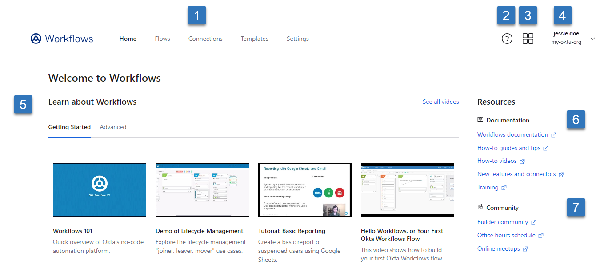Viewport: 608px width, 268px height.
Task: Open the Tutorial: Basic Reporting video thumbnail
Action: click(304, 189)
